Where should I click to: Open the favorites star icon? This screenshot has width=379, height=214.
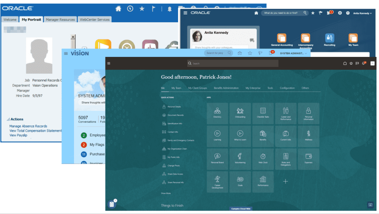click(313, 13)
